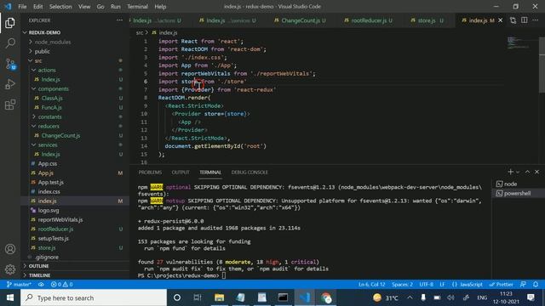Switch to the store.js editor tab
545x306 pixels.
(x=427, y=20)
